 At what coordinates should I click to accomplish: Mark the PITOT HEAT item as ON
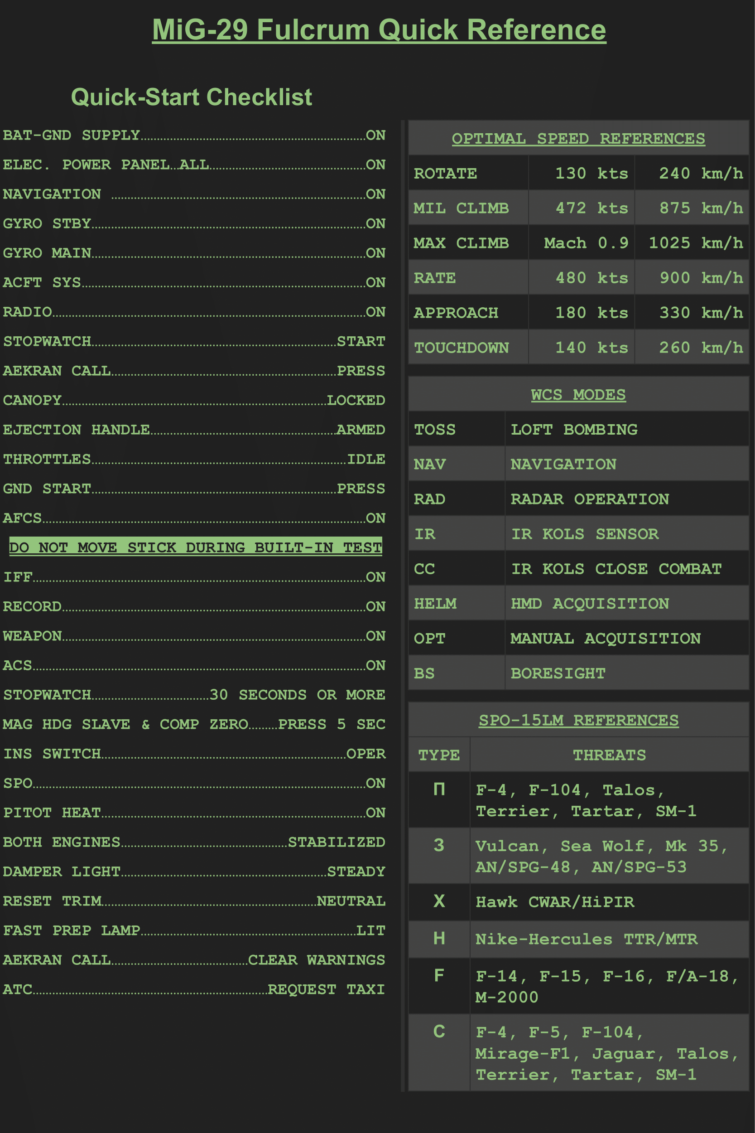click(x=192, y=813)
